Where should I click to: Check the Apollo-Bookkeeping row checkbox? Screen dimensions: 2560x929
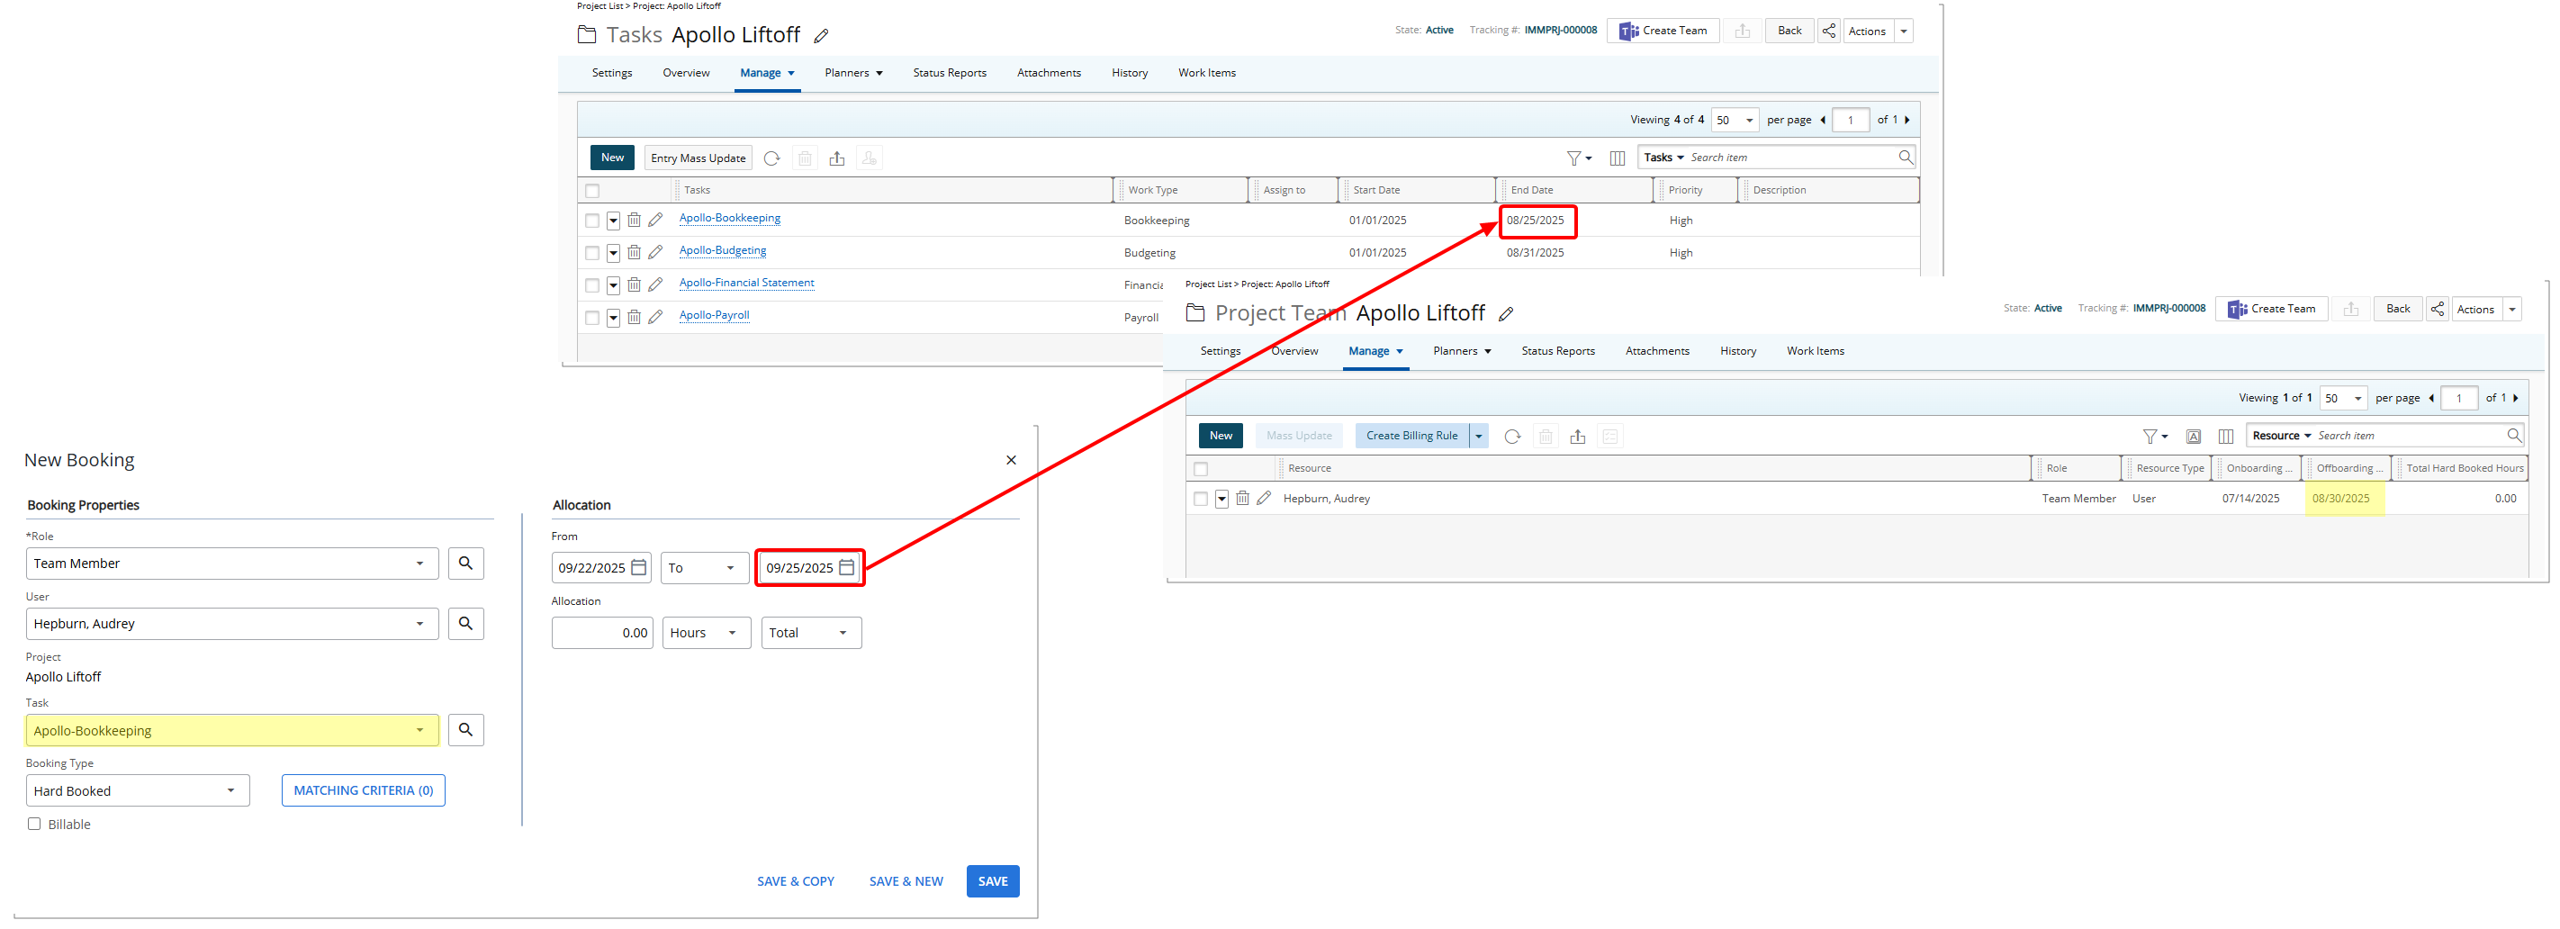coord(592,221)
